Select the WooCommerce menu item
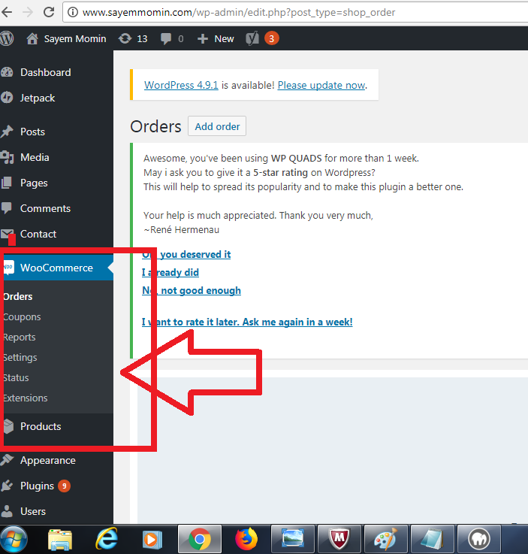The image size is (528, 554). 56,268
